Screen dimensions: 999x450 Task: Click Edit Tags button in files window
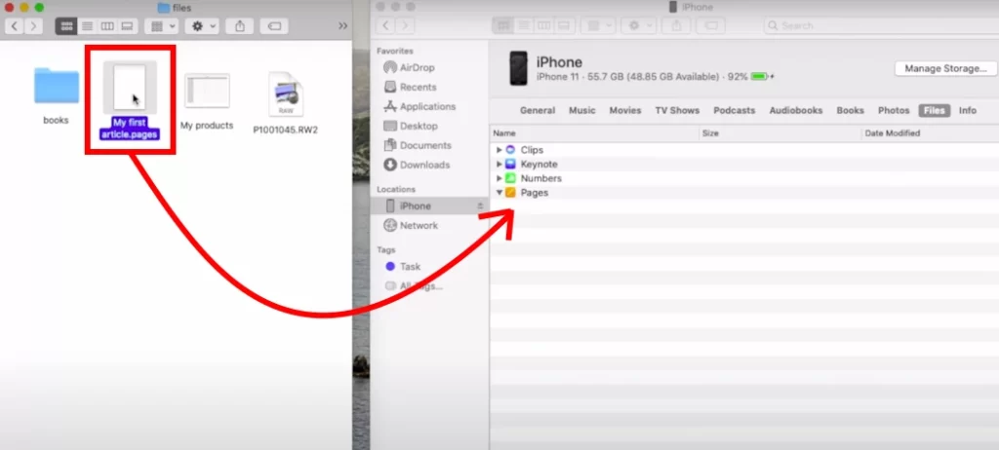point(274,26)
